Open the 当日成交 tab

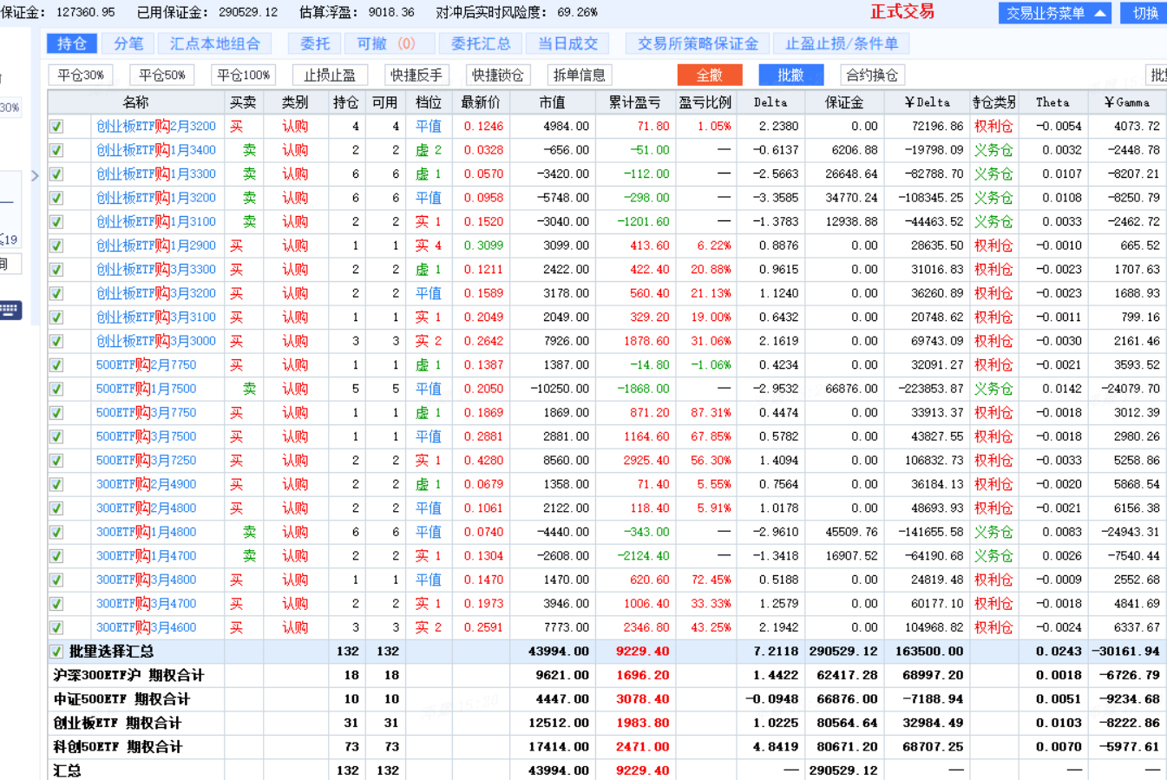tap(567, 43)
